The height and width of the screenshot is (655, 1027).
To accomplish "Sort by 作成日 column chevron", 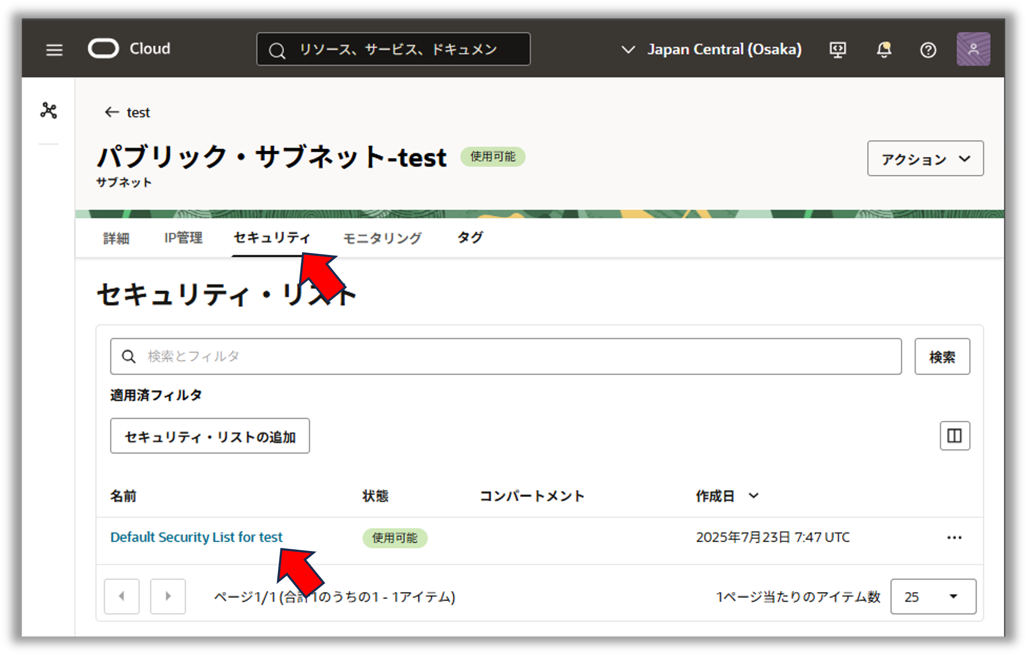I will coord(753,495).
